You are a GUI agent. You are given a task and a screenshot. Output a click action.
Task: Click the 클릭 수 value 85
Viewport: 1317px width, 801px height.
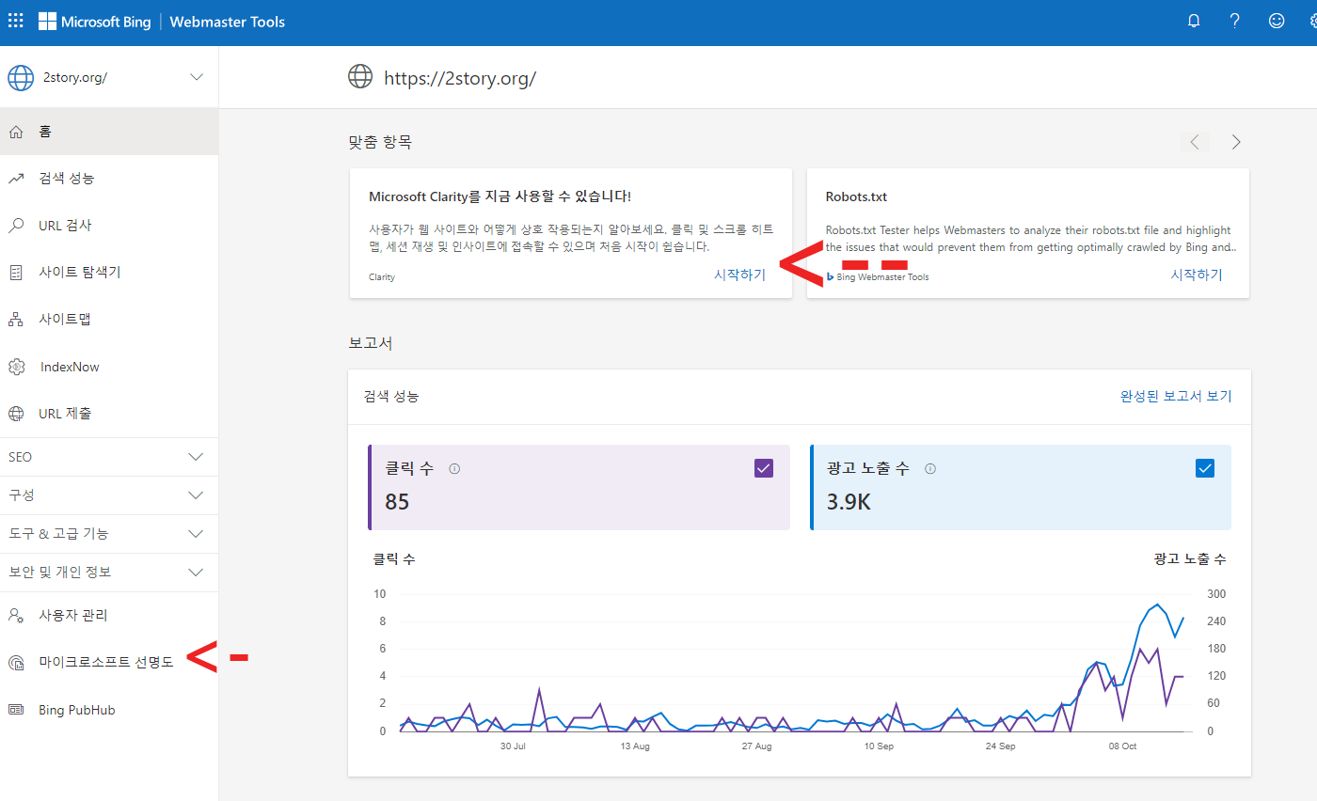tap(397, 502)
